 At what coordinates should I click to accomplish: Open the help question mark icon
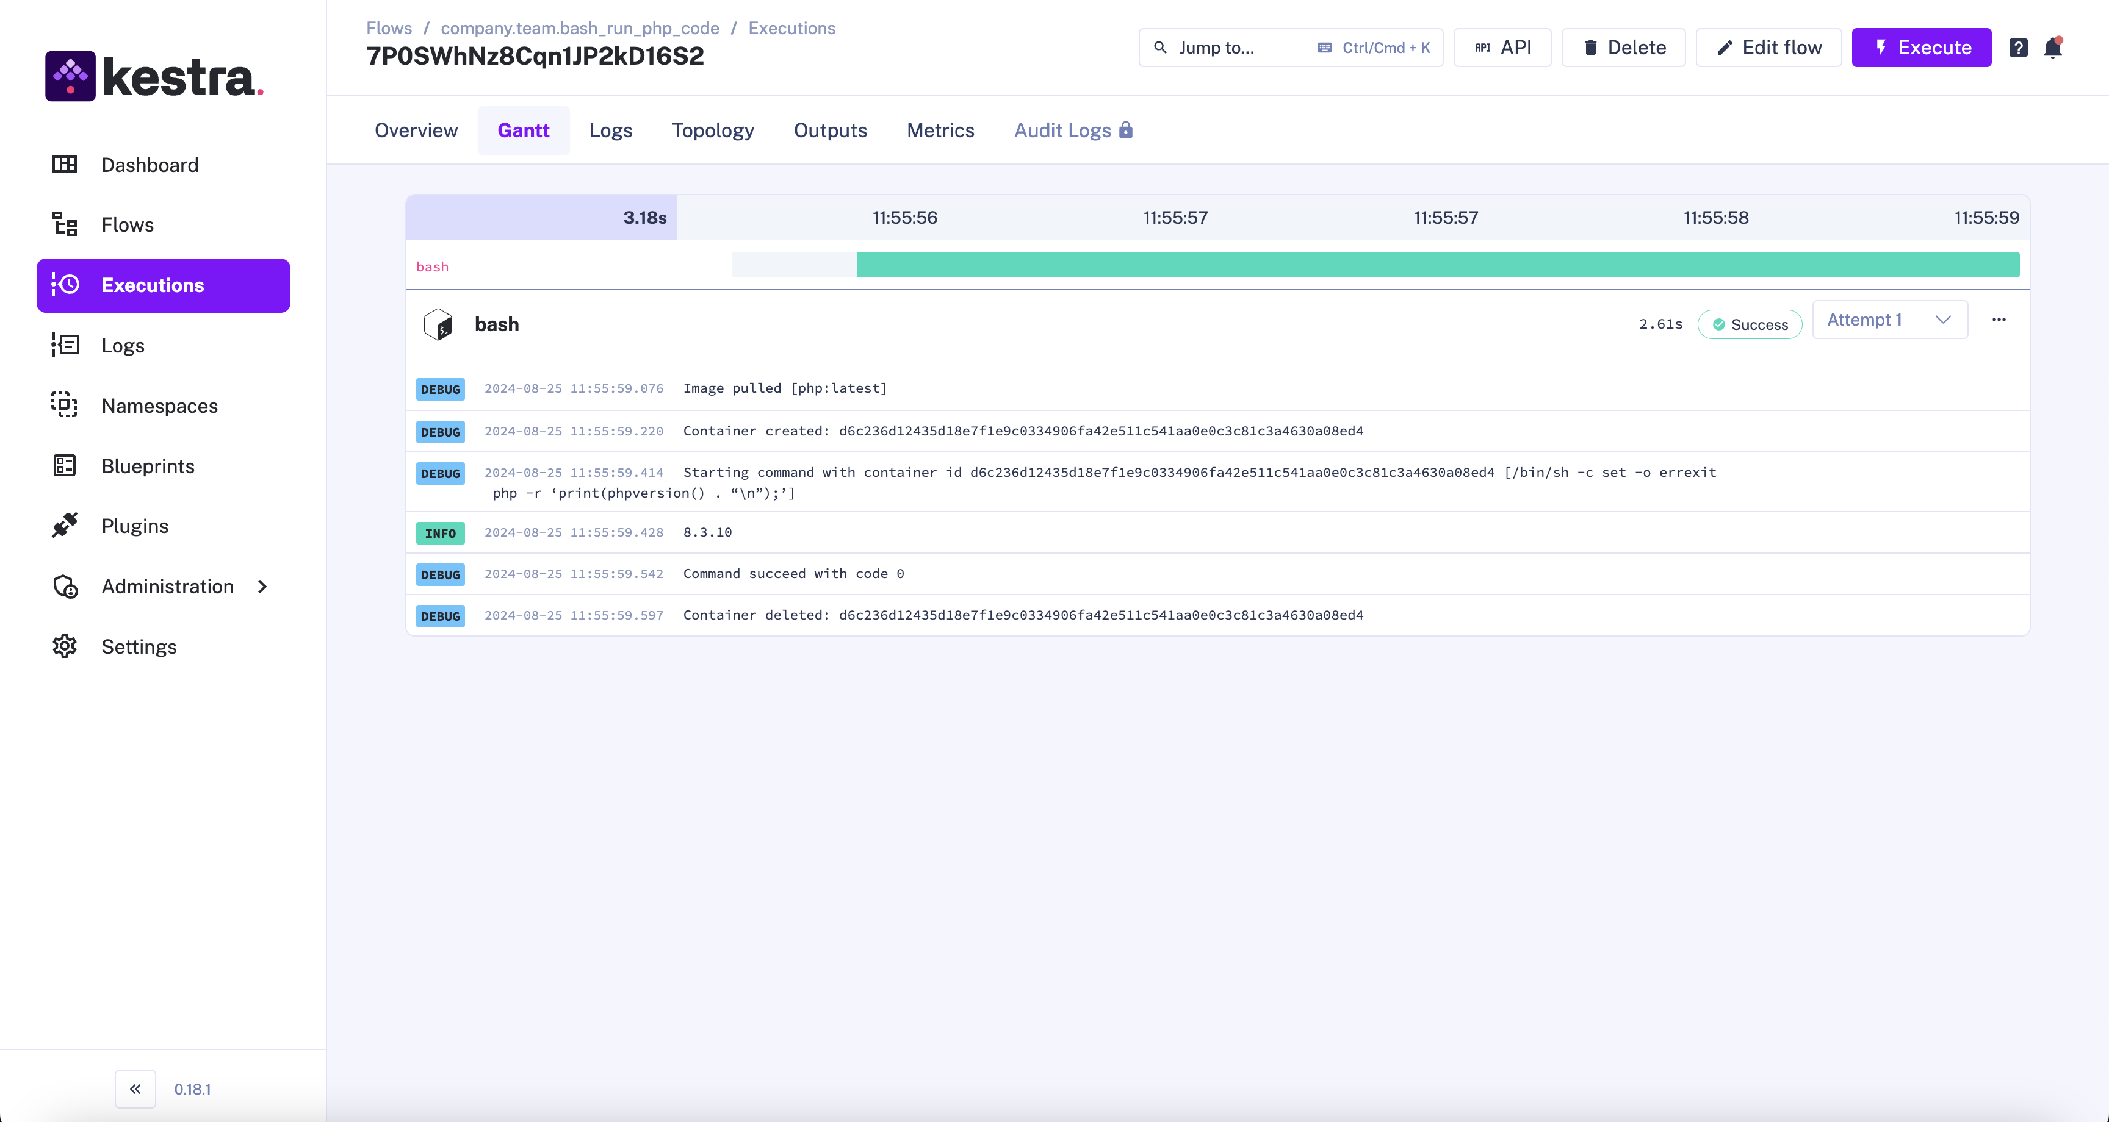2019,48
